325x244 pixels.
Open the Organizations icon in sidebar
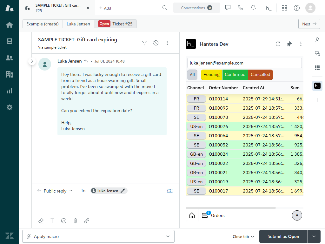10,74
